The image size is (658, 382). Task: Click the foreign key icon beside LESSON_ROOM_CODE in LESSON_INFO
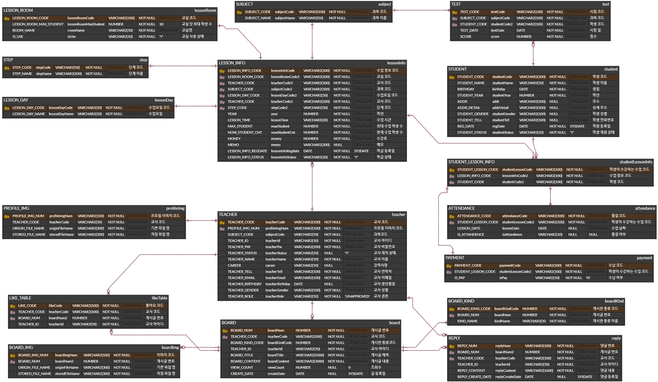[222, 77]
